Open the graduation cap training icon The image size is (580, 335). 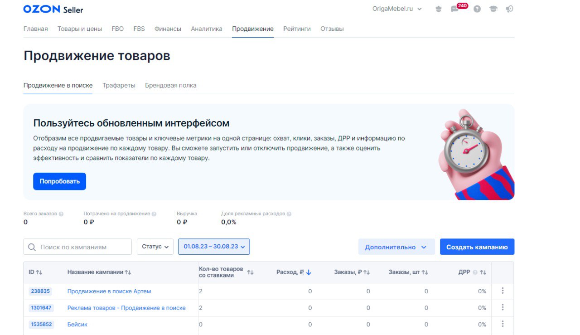[x=493, y=9]
